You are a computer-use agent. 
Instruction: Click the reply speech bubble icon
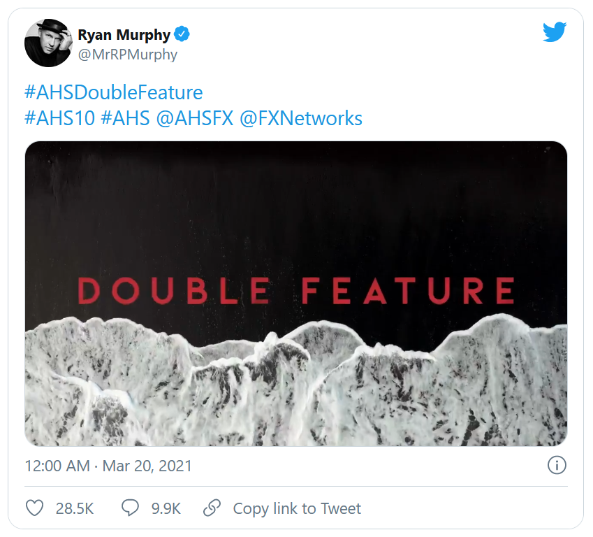[x=130, y=508]
